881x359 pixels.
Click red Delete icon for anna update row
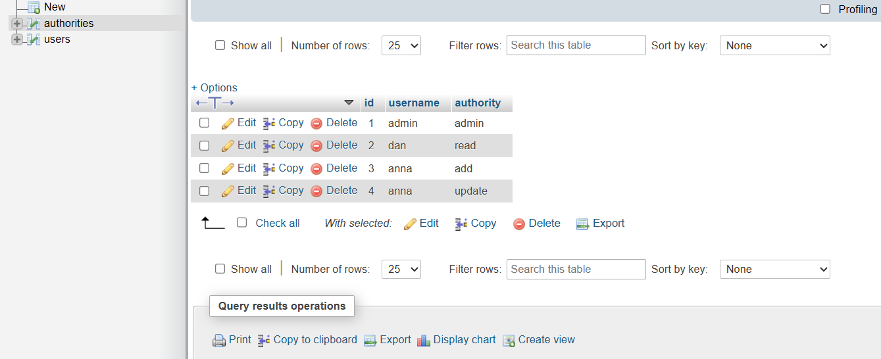pyautogui.click(x=316, y=191)
